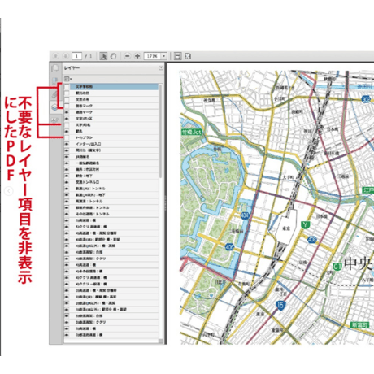Hide the 高速道：トンネル layer

67,202
